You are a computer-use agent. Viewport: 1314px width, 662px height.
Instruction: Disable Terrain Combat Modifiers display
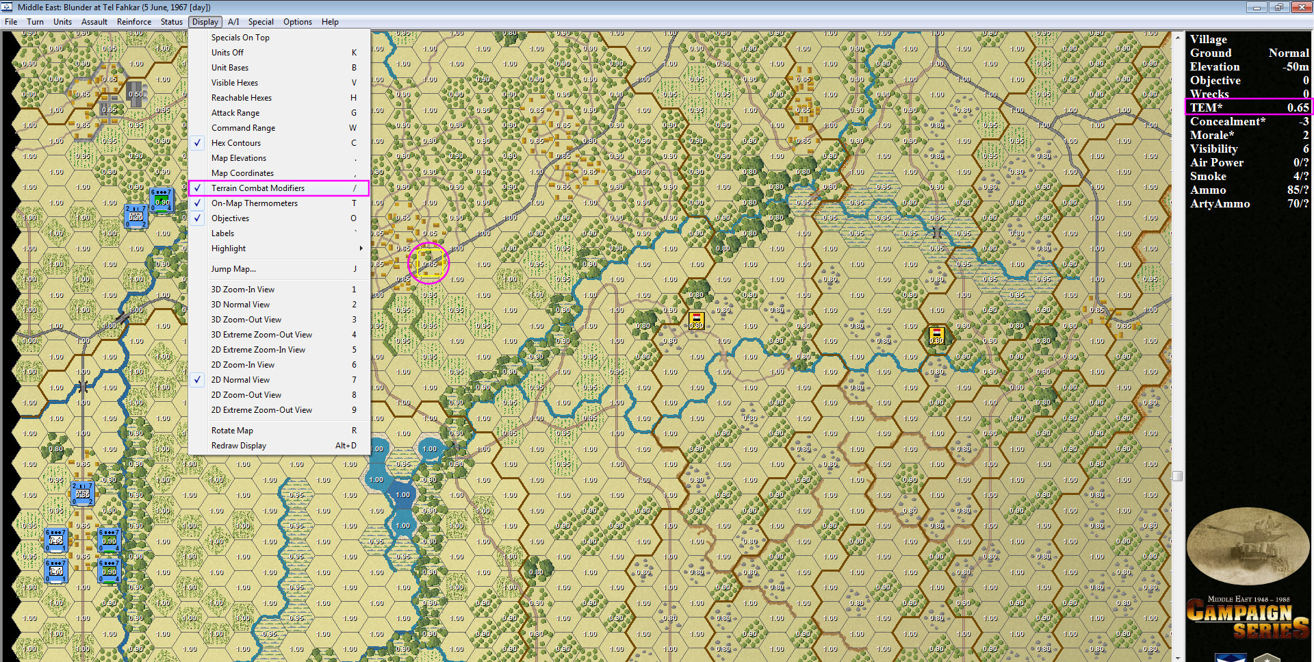[279, 188]
